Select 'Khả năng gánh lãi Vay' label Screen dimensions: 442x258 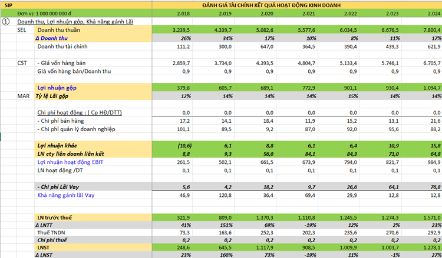[x=65, y=195]
